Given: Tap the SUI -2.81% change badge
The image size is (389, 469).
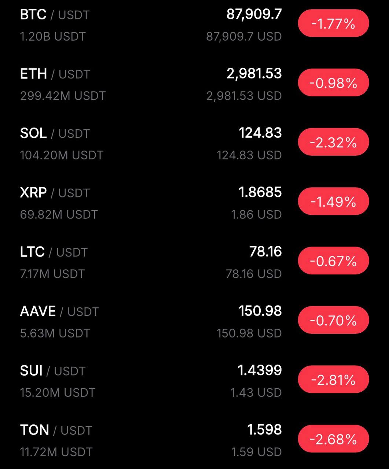Looking at the screenshot, I should [x=333, y=380].
